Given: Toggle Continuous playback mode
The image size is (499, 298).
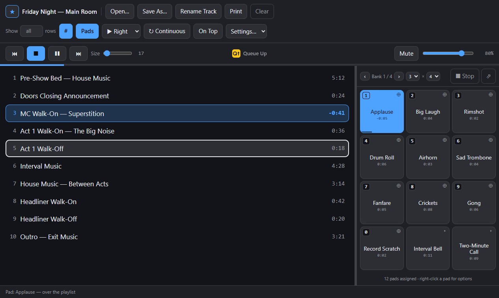Looking at the screenshot, I should tap(167, 31).
